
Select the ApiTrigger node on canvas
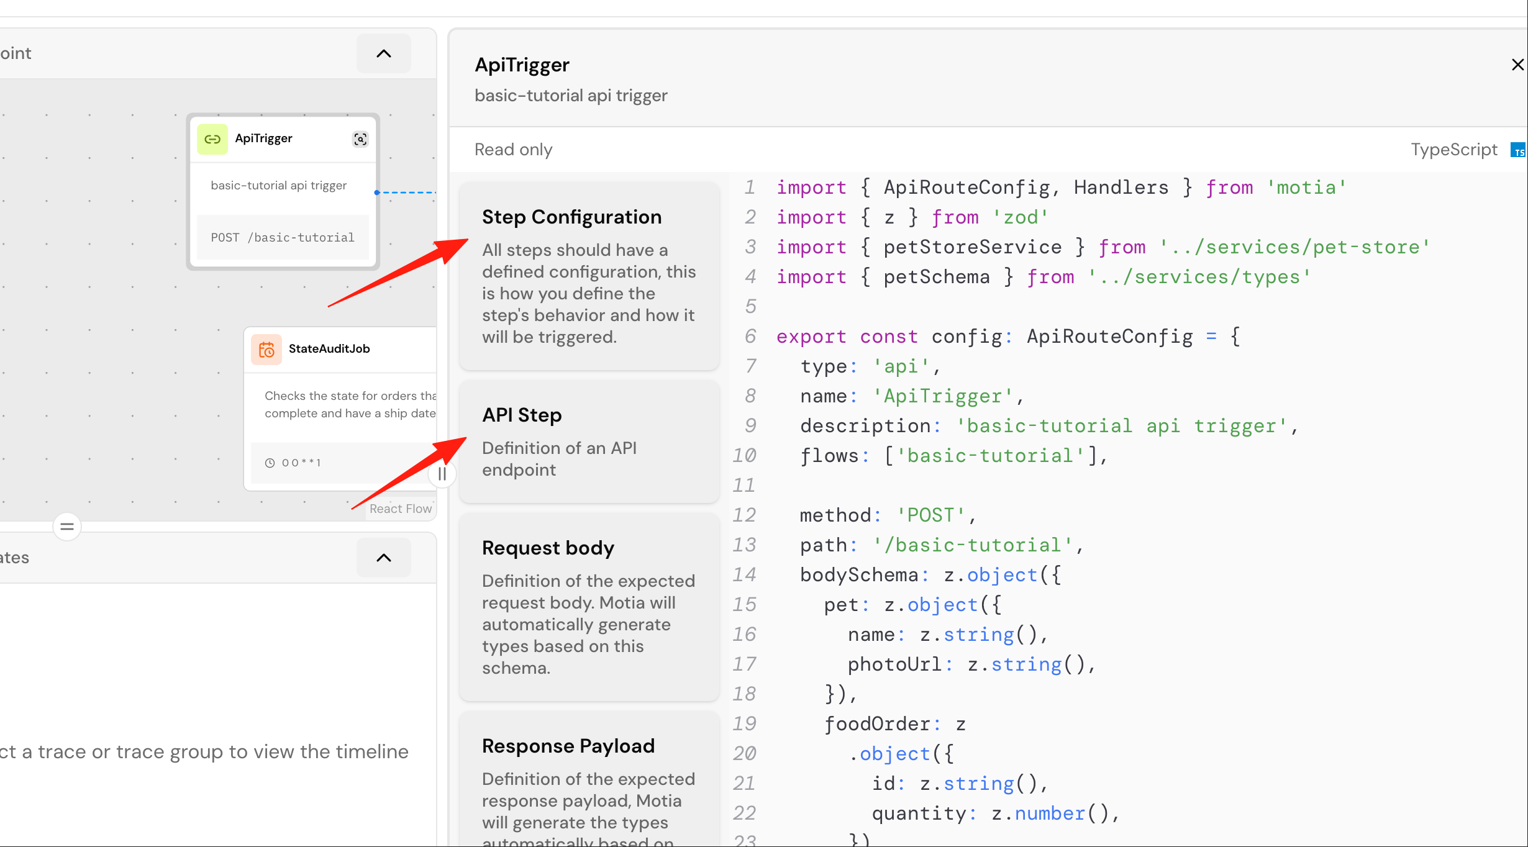coord(283,192)
